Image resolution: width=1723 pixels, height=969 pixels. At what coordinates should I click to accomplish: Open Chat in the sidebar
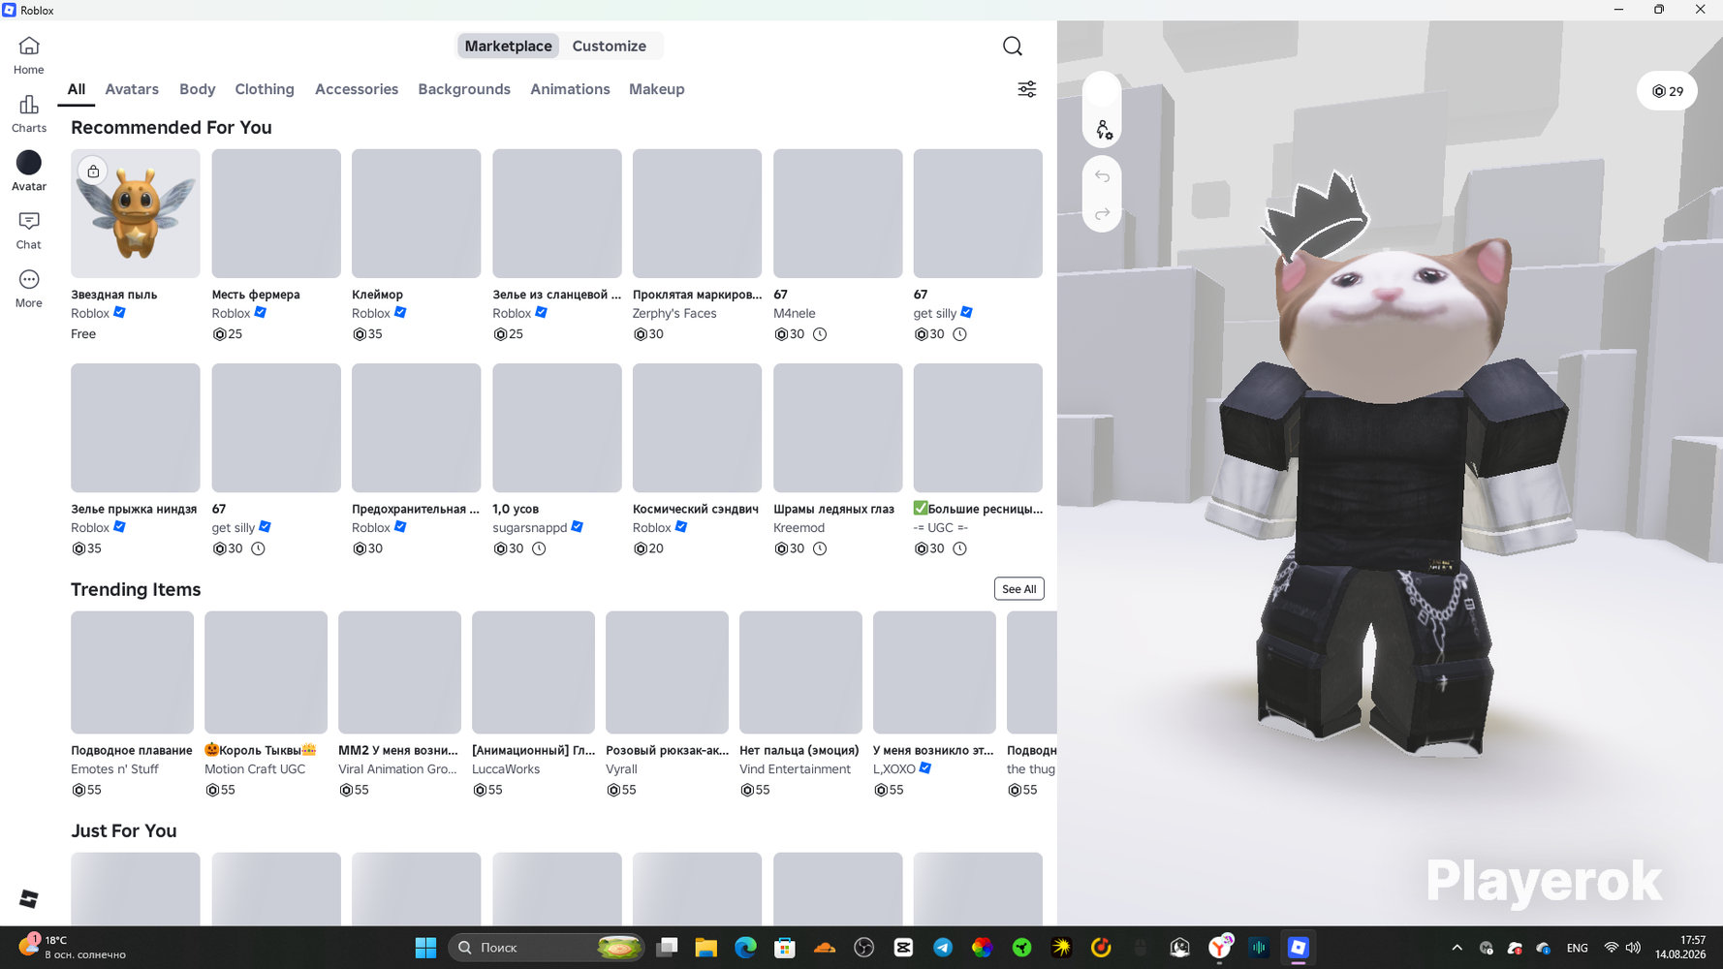[x=29, y=231]
